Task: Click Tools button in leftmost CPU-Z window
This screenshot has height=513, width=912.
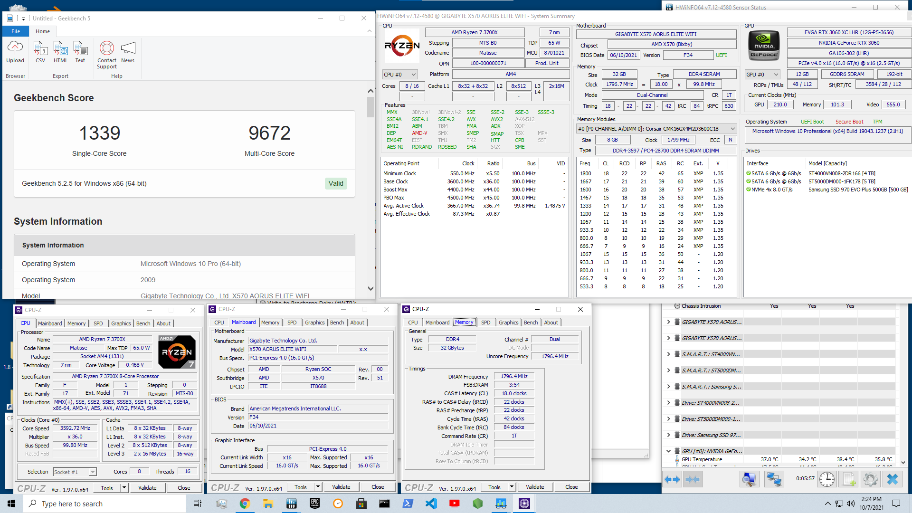Action: coord(107,488)
